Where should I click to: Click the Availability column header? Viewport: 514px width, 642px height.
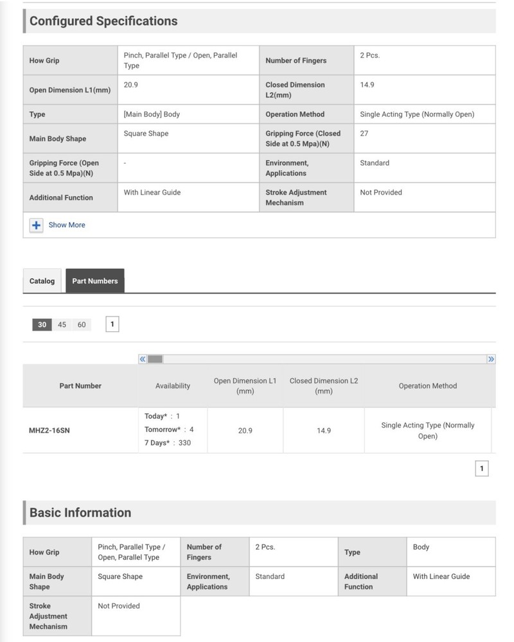click(x=173, y=386)
